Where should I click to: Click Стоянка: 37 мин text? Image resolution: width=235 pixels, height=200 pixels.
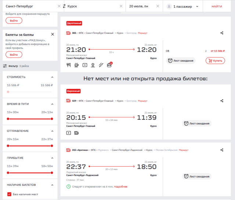[x=75, y=180]
